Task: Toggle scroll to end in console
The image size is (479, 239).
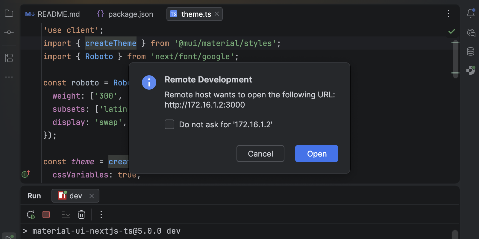Action: [x=66, y=215]
